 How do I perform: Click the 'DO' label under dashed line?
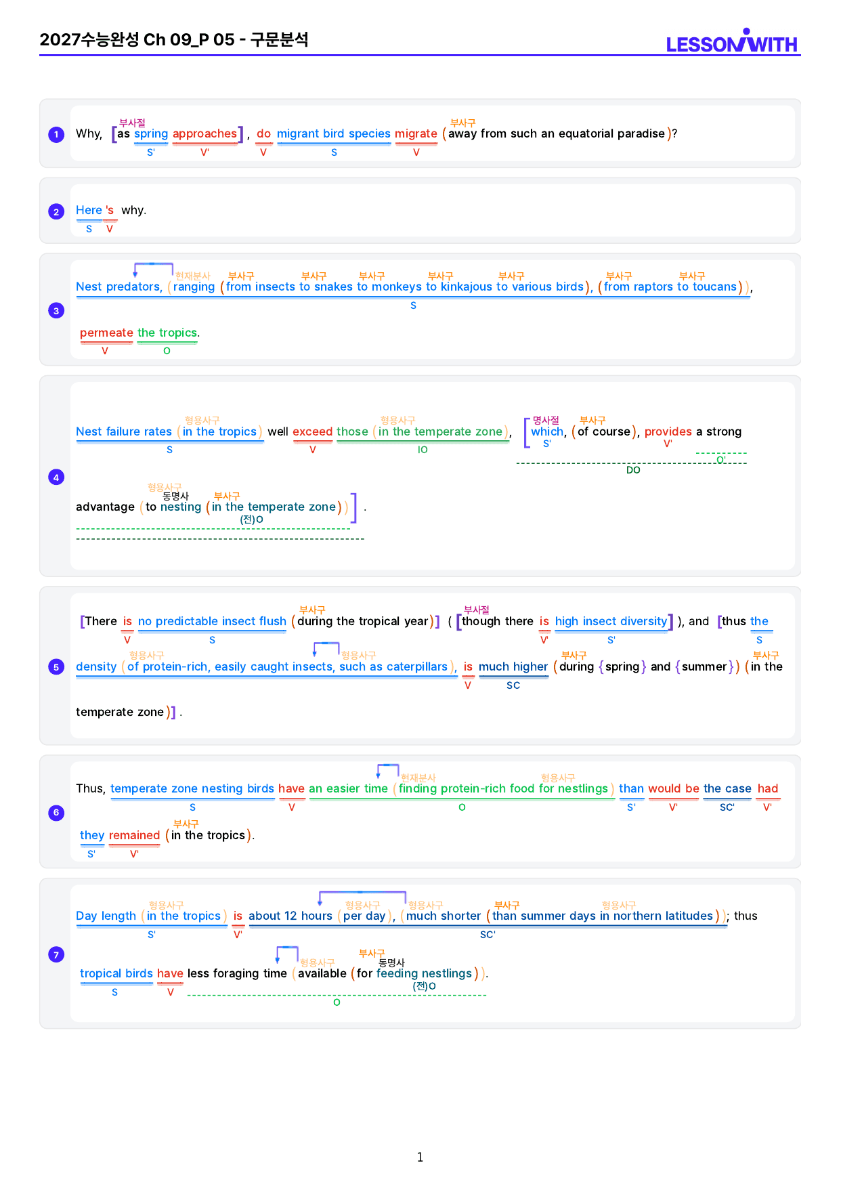point(633,470)
